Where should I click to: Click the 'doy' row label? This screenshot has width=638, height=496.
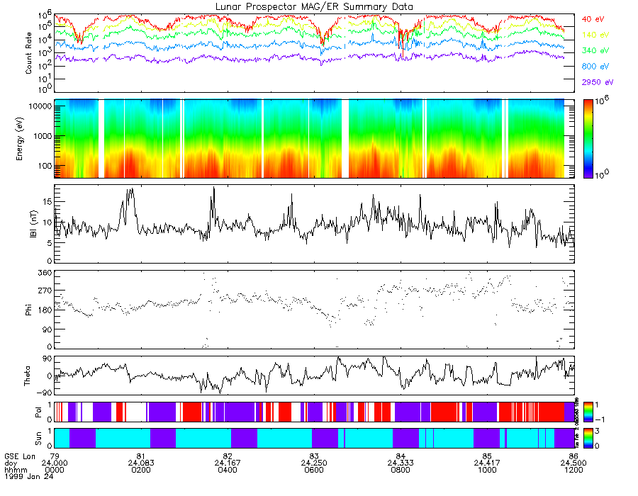(x=11, y=463)
